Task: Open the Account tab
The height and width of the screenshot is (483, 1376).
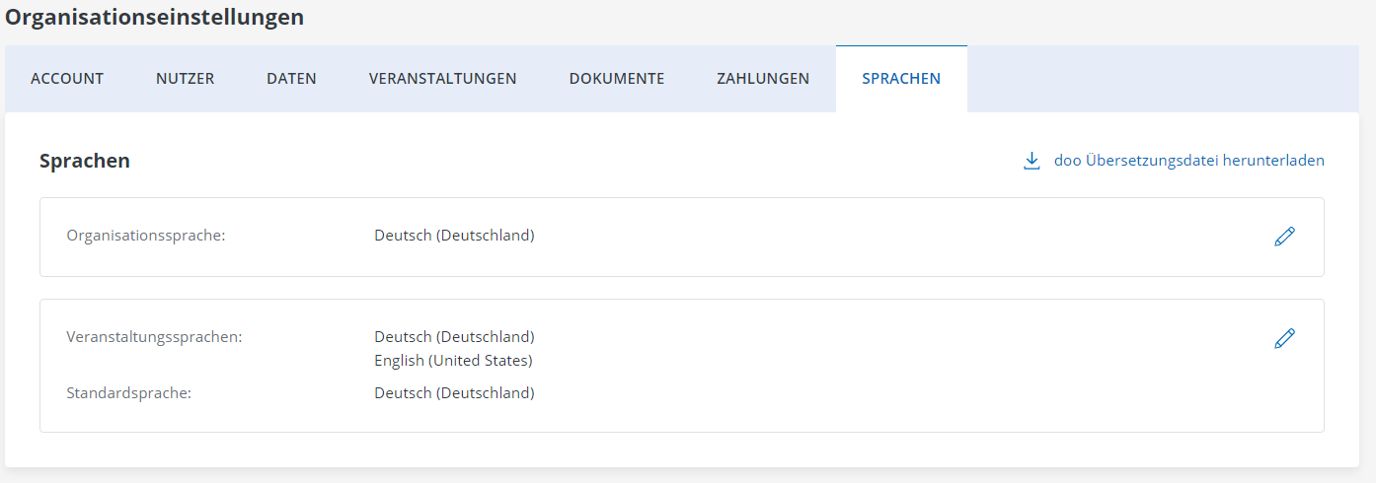Action: [x=67, y=79]
